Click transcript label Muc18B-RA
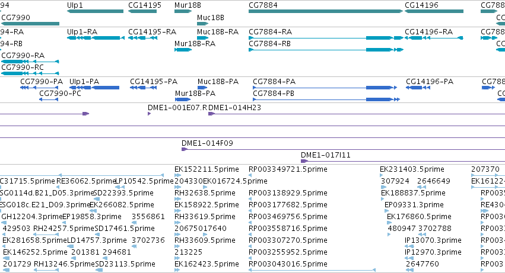Screen dimensions: 505x273 click(218, 32)
